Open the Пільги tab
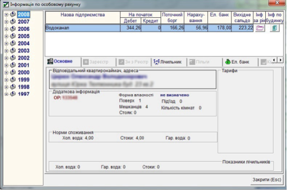Image resolution: width=287 pixels, height=190 pixels. [204, 62]
